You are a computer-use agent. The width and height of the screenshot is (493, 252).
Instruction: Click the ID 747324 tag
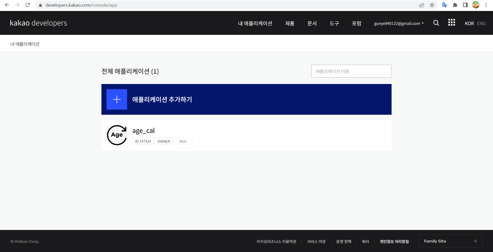(x=143, y=141)
